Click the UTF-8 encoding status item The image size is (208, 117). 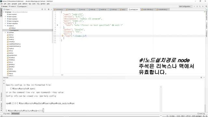click(x=188, y=116)
